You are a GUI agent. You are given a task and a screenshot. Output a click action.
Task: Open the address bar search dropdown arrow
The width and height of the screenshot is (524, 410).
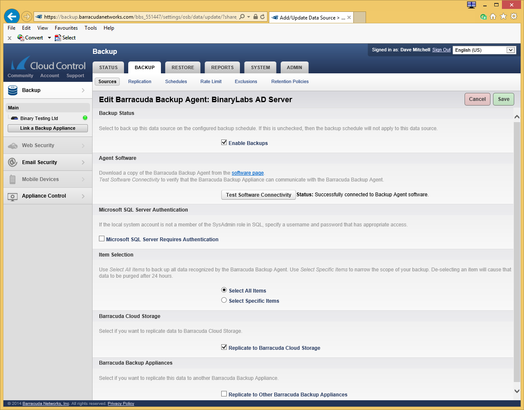(x=248, y=17)
